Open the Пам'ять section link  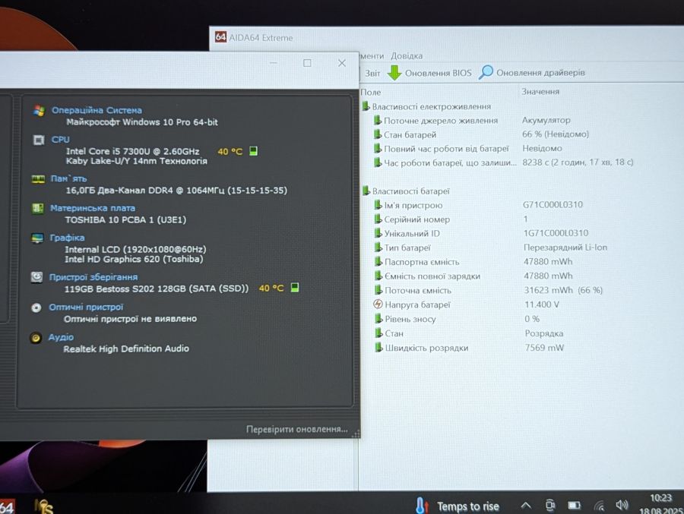pos(69,178)
